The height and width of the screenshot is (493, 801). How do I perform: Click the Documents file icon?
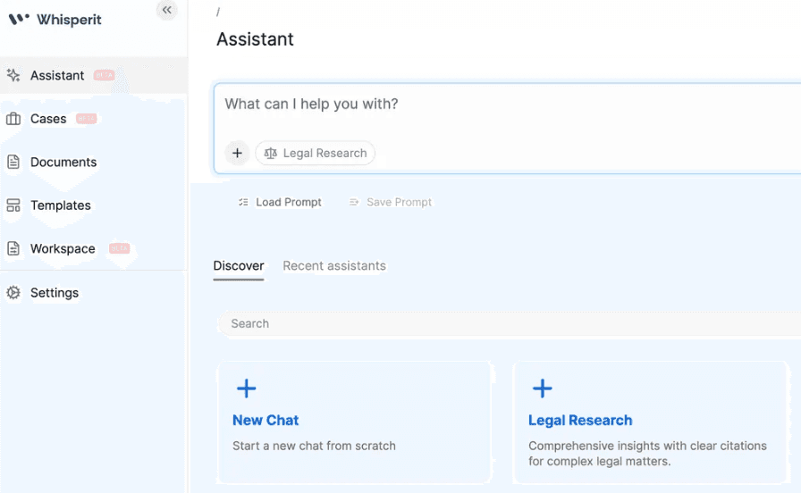click(13, 163)
